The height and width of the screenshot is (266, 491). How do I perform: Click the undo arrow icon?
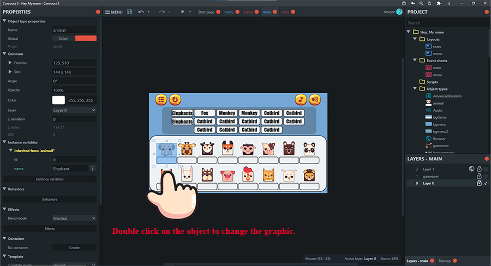coord(141,11)
